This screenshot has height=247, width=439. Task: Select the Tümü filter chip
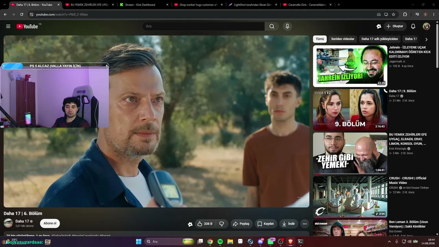pos(320,39)
